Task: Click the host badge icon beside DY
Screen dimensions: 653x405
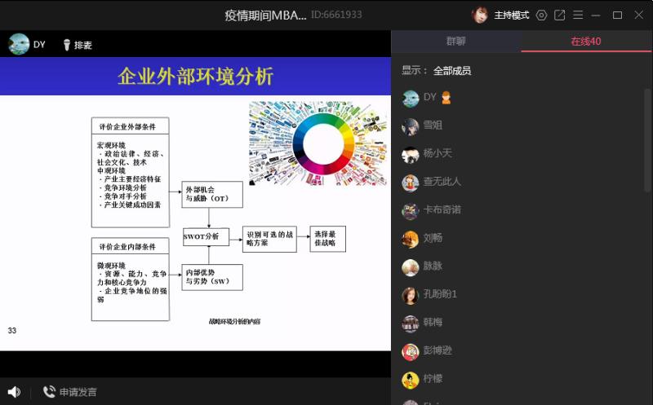Action: coord(446,98)
